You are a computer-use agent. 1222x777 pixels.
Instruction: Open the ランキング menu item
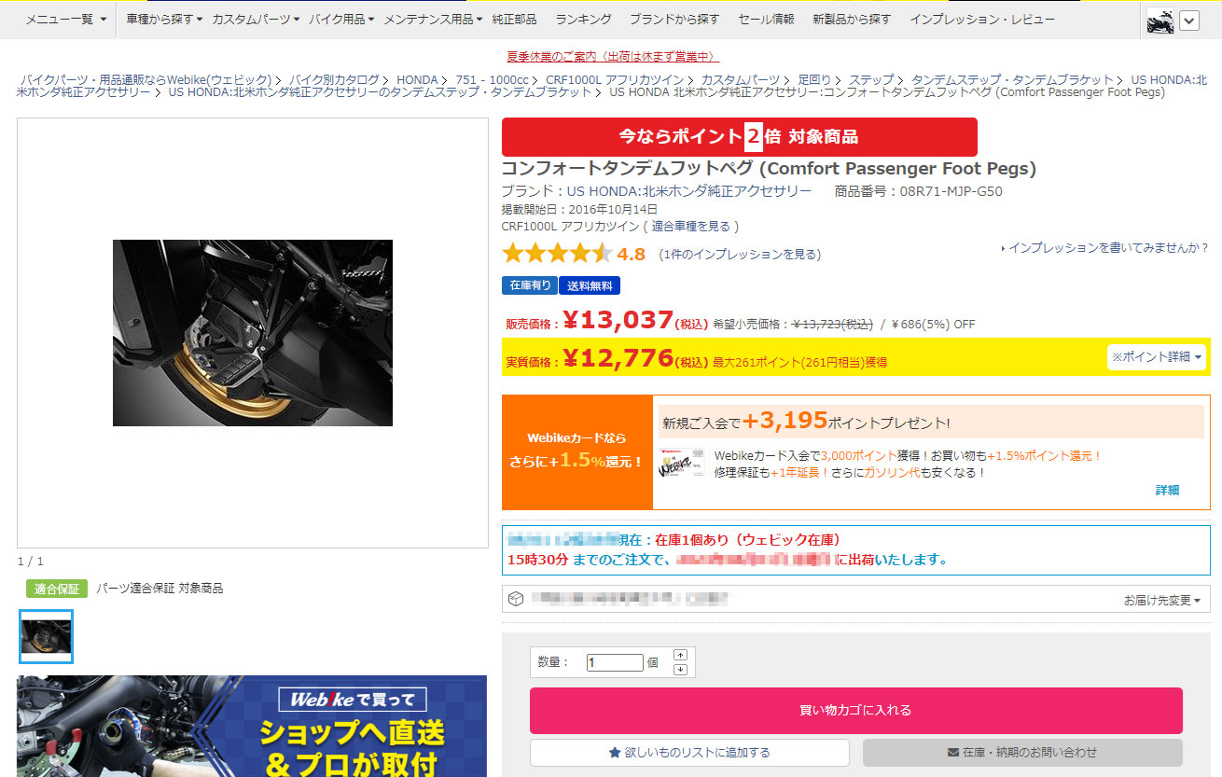point(583,20)
